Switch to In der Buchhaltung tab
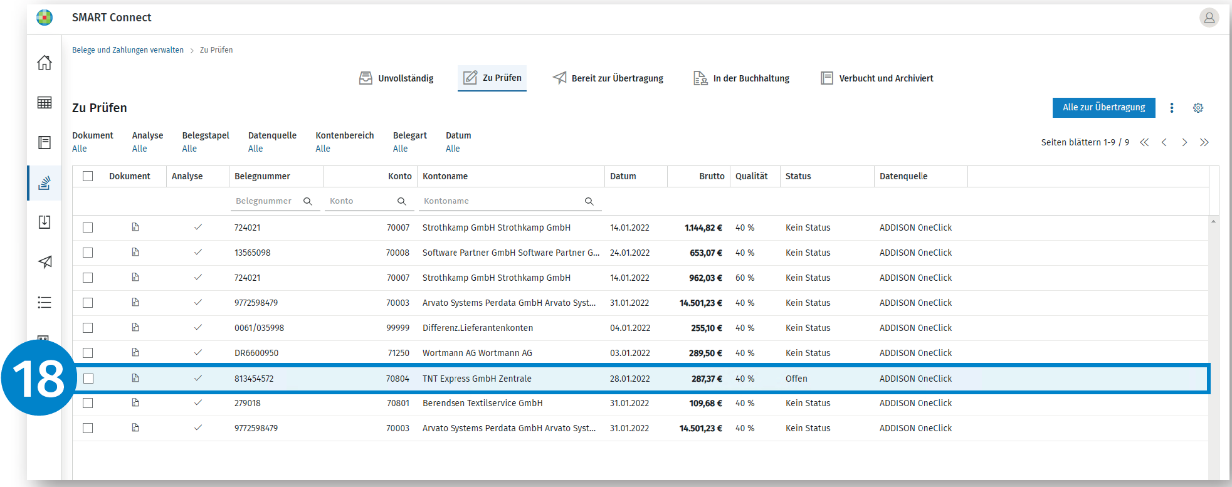Image resolution: width=1232 pixels, height=487 pixels. [742, 78]
